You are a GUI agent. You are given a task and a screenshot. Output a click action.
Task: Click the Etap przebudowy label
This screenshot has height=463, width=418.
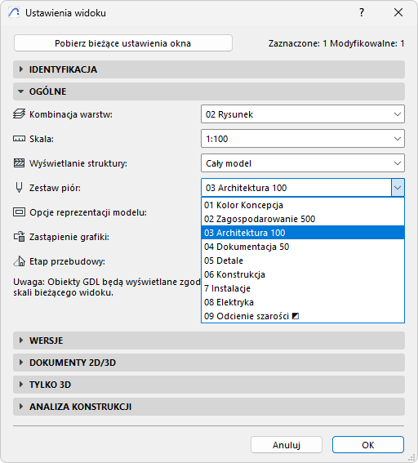67,261
